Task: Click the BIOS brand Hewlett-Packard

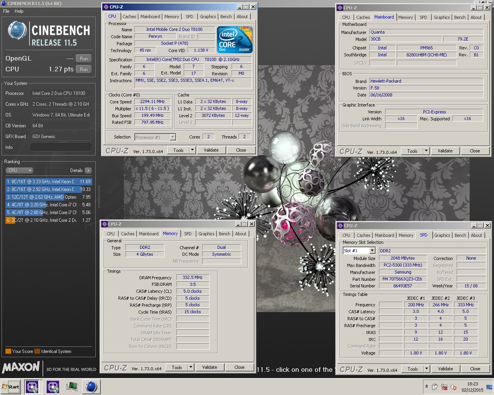Action: (426, 81)
